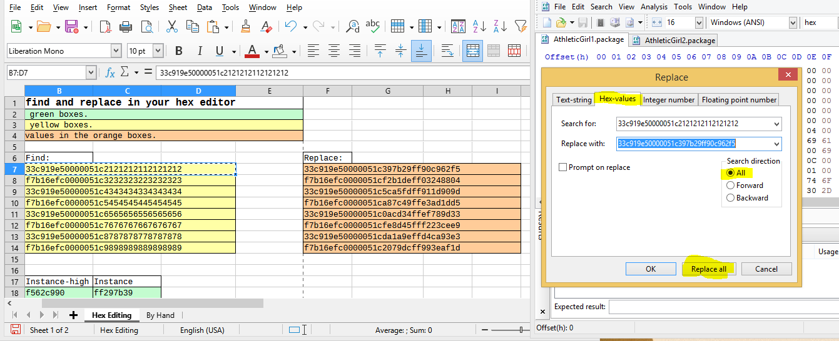Open bytes-per-row 16 dropdown
This screenshot has height=341, width=839.
699,22
